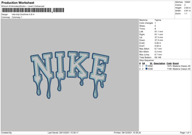Click the Max Stitch value 6.7 mm
The height and width of the screenshot is (135, 192).
pos(158,49)
